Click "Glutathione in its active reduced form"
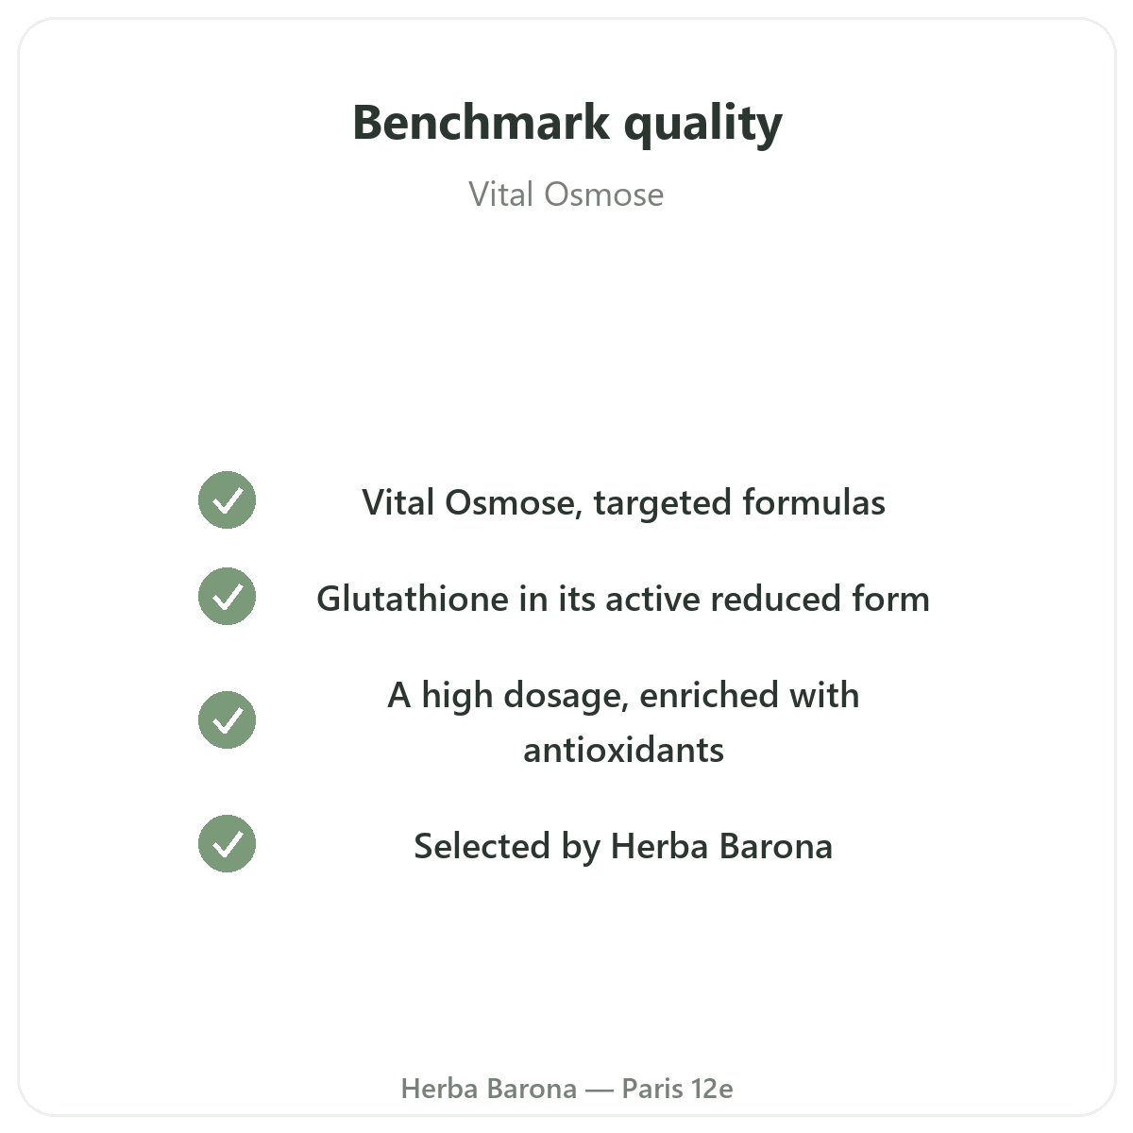Image resolution: width=1133 pixels, height=1133 pixels. [623, 599]
